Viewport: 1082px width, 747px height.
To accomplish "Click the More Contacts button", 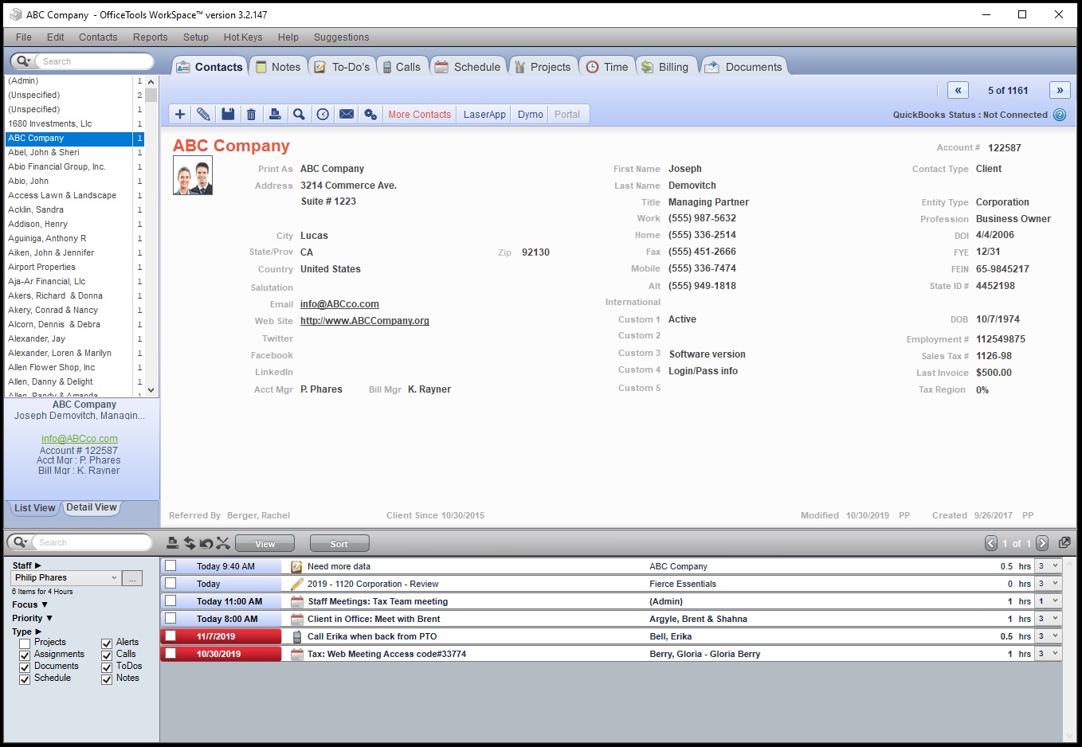I will 420,115.
